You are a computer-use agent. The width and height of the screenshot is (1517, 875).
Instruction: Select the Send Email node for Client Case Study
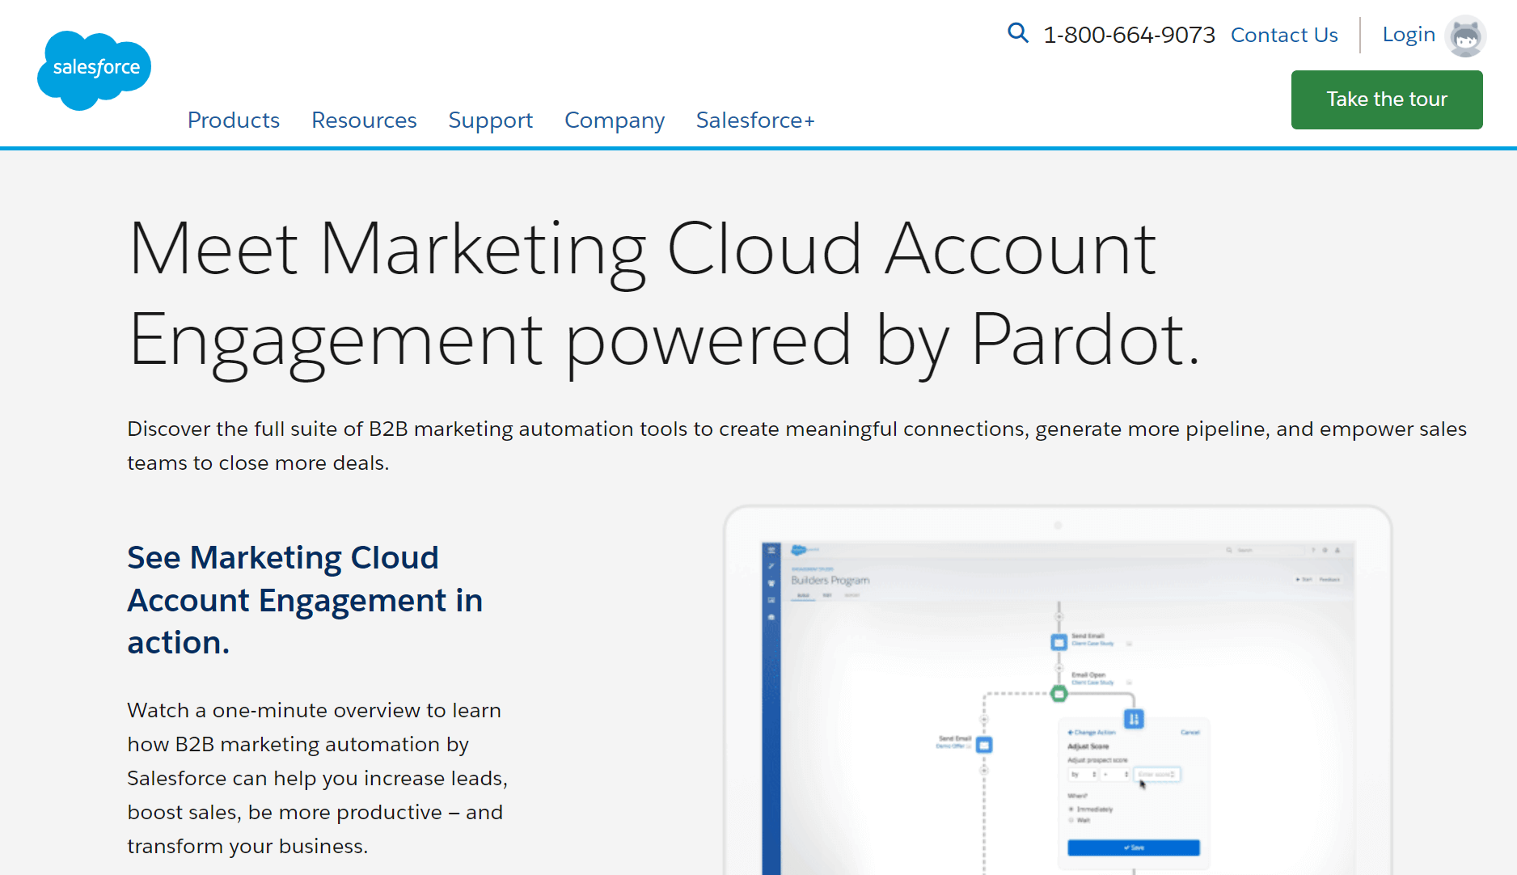1059,642
